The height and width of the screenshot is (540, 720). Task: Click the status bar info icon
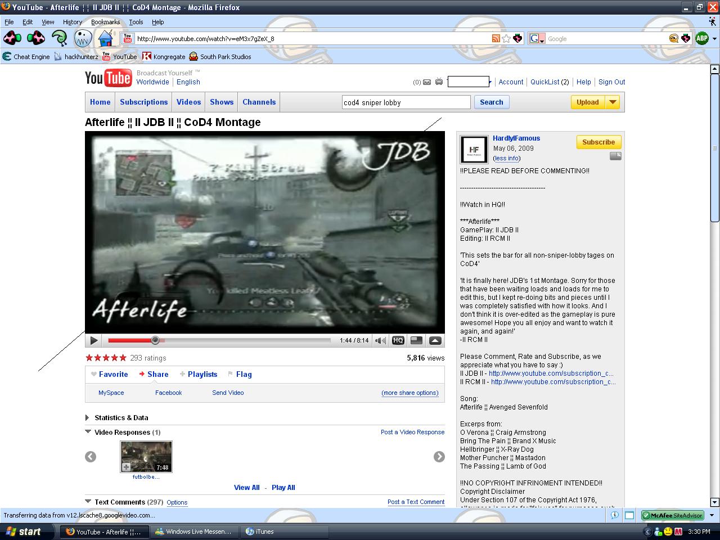(615, 515)
